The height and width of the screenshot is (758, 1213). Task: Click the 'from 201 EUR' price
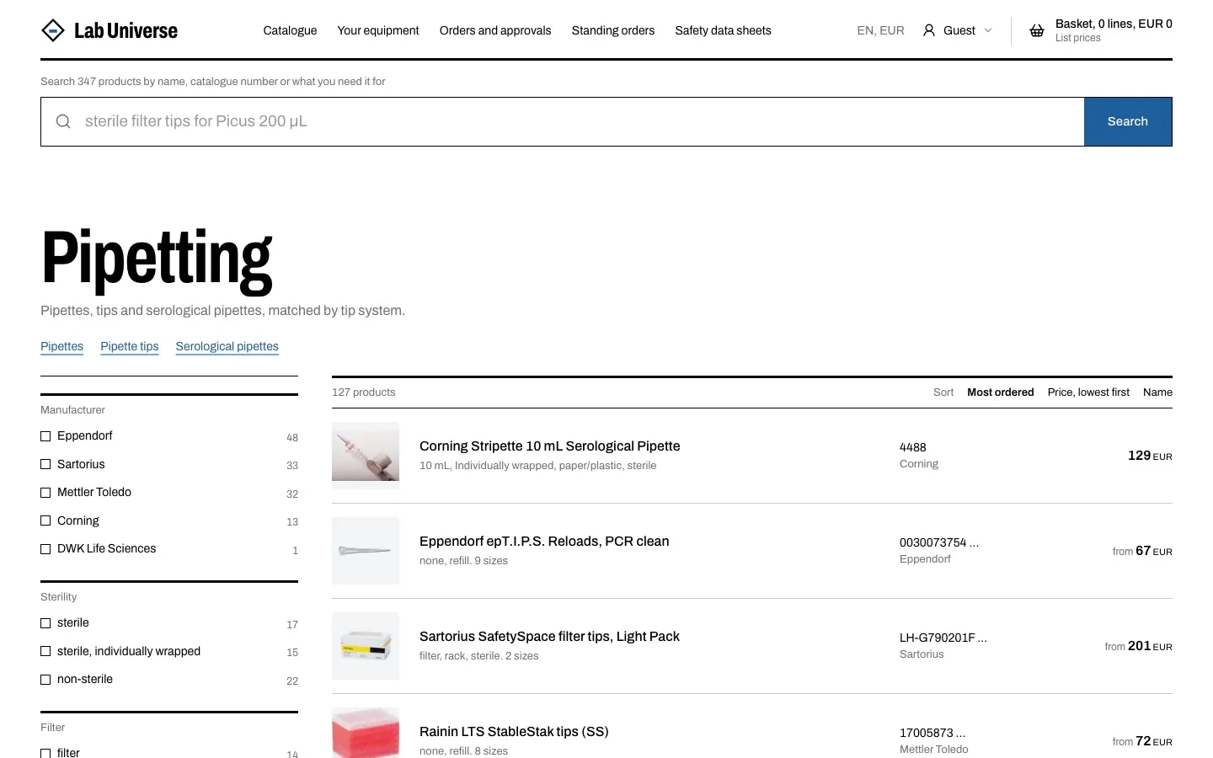pyautogui.click(x=1138, y=646)
